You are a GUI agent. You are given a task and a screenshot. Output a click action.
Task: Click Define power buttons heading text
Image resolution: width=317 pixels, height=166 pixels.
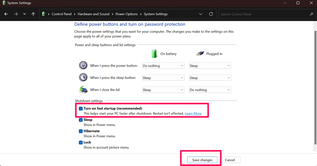(x=130, y=24)
